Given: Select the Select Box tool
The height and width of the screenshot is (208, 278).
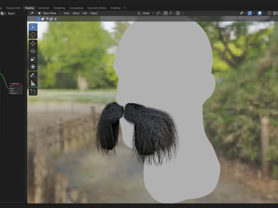Looking at the screenshot, I should (33, 27).
